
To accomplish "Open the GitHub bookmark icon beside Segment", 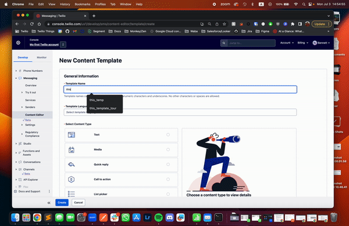I will [67, 31].
